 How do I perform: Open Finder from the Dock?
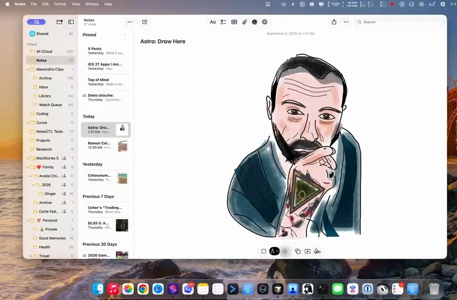98,289
